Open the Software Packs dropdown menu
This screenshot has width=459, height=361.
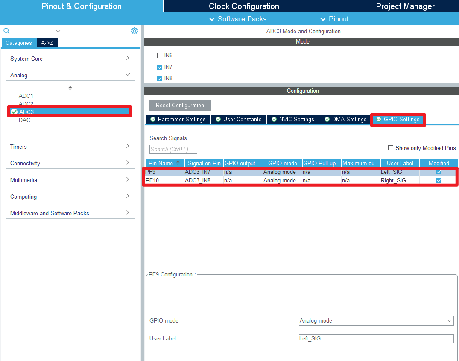coord(238,19)
